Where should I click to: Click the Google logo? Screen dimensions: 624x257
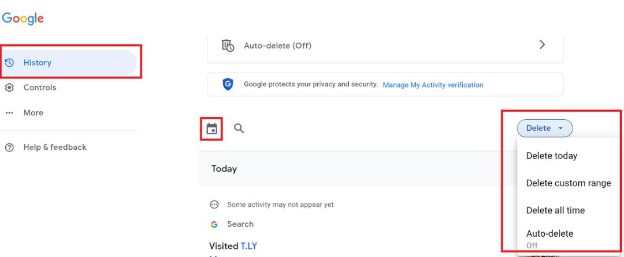[x=23, y=18]
